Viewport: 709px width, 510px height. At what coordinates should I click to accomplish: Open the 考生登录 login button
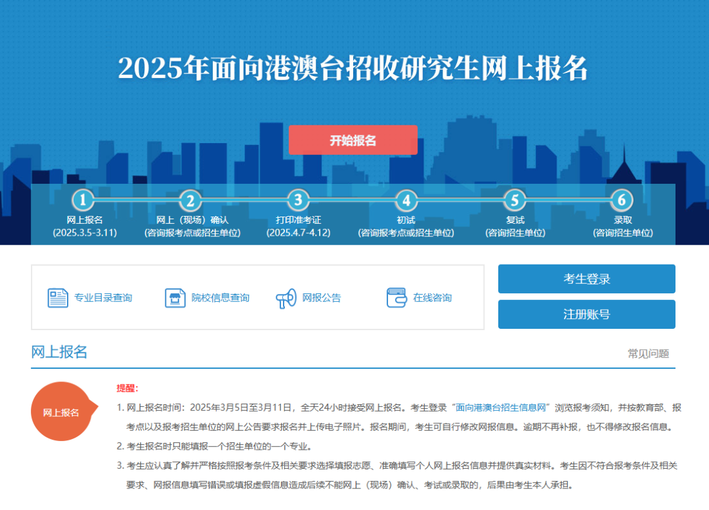click(x=586, y=279)
